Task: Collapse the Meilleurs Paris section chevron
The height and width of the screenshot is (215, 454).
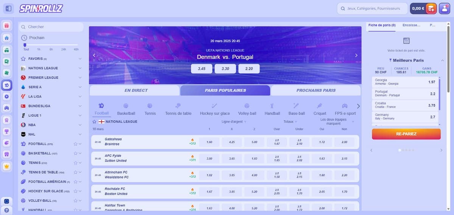Action: (x=442, y=60)
